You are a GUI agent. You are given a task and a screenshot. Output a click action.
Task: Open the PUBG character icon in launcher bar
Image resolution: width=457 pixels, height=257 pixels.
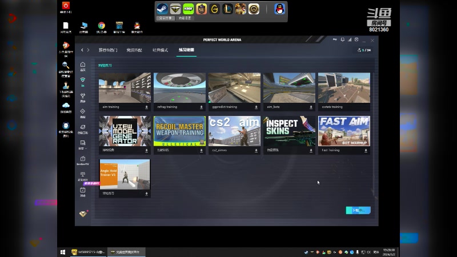(x=240, y=9)
